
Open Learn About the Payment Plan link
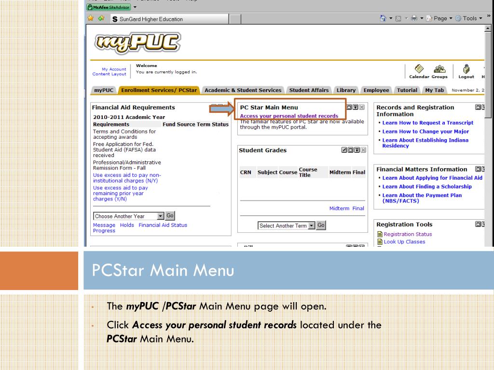pos(422,198)
